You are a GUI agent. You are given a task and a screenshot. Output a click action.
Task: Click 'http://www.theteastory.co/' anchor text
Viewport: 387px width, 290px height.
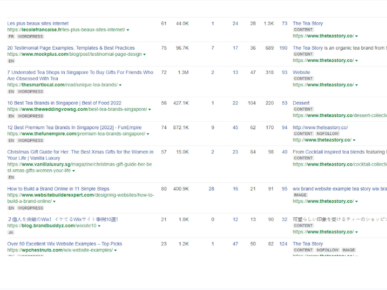tap(320, 128)
